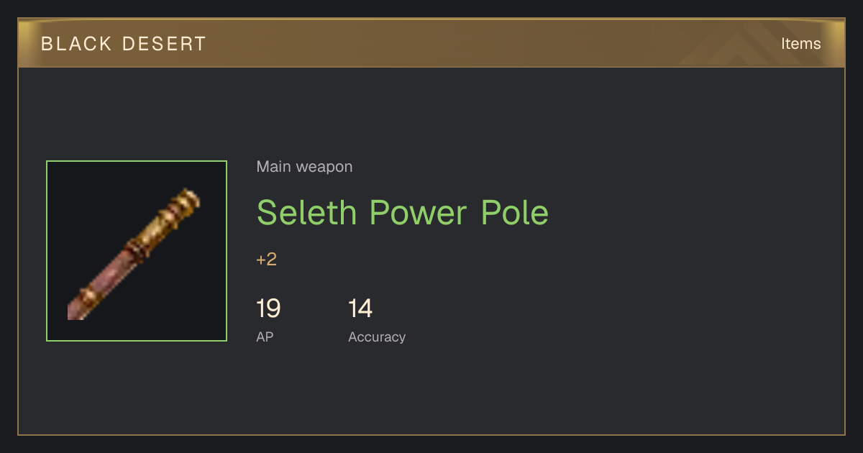Click the AP value 19
This screenshot has width=863, height=453.
pyautogui.click(x=268, y=309)
